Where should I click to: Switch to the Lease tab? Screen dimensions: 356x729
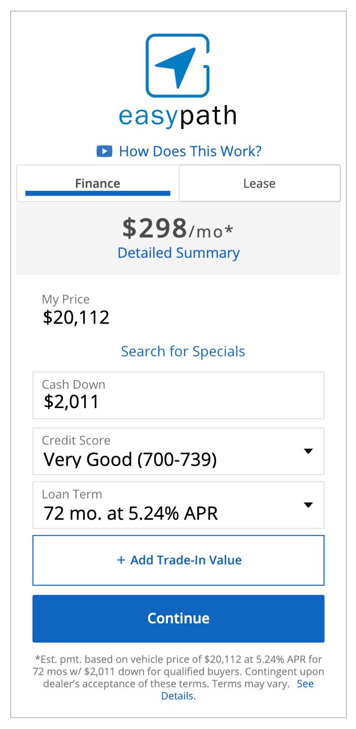259,183
